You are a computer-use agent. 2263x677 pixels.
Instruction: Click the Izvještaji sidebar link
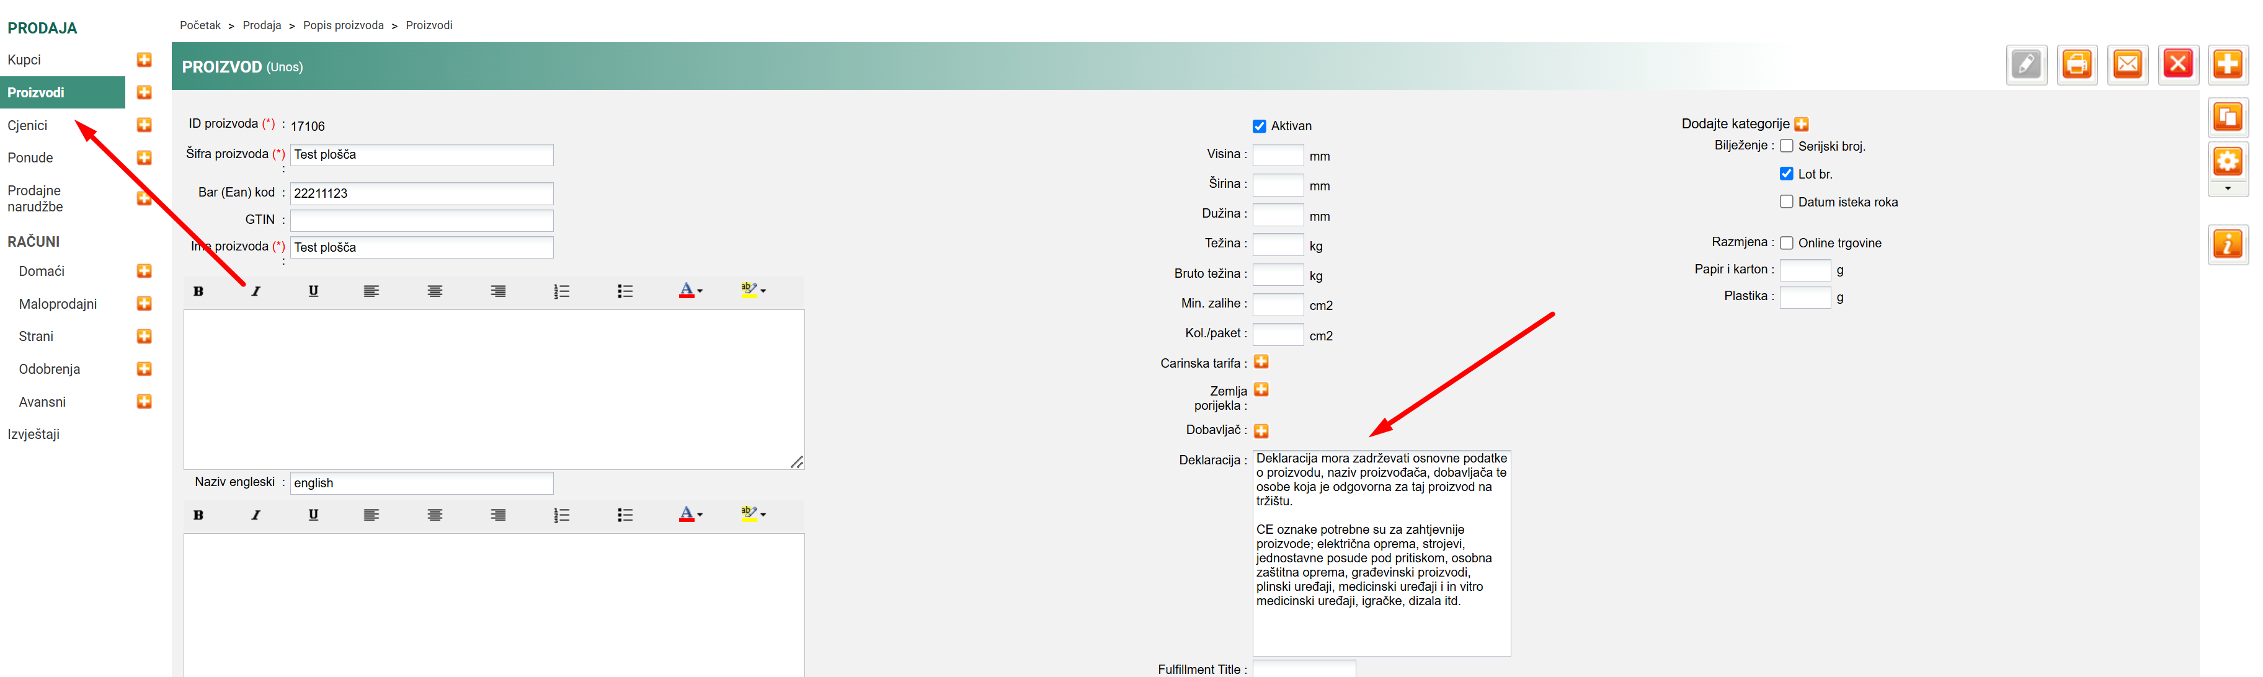tap(33, 435)
